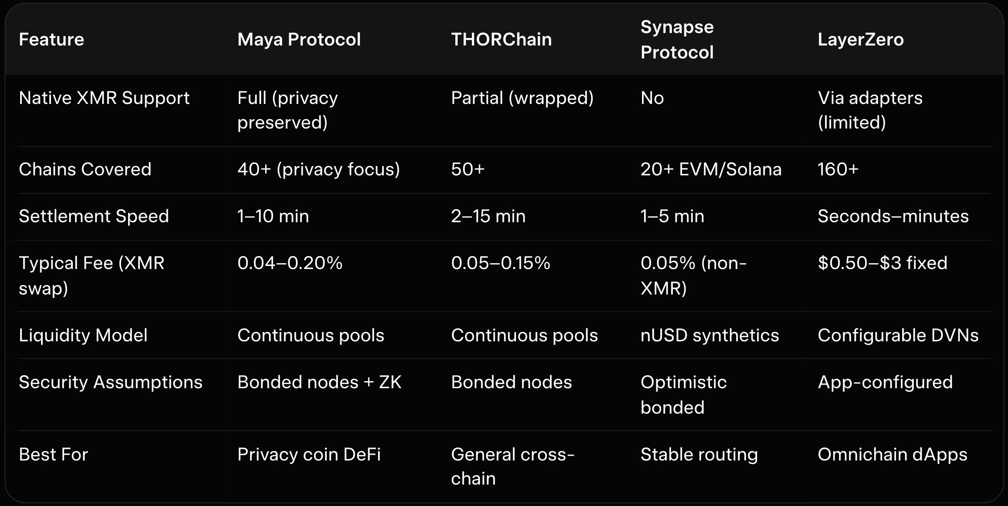Select the THORChain column header

pos(501,39)
